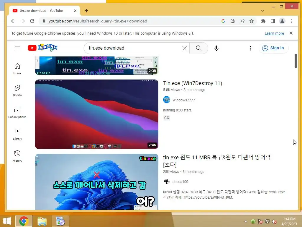This screenshot has width=302, height=227.
Task: Open the tin.exe 윈도 11 MBR title
Action: click(217, 161)
